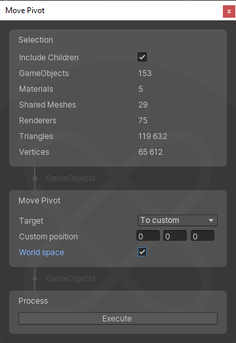This screenshot has width=236, height=343.
Task: Select the Selection section header
Action: [35, 40]
